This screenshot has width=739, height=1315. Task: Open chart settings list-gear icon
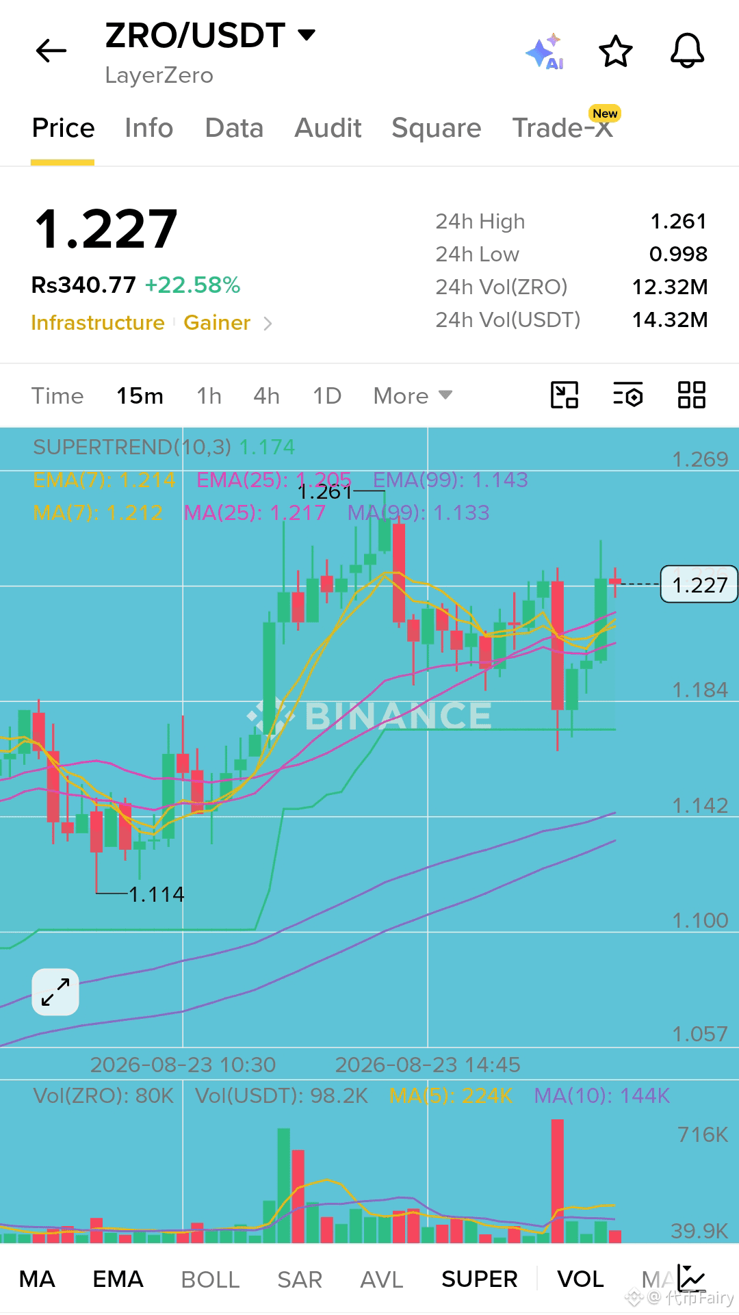coord(628,395)
